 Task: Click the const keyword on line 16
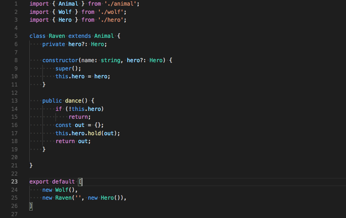[x=63, y=125]
